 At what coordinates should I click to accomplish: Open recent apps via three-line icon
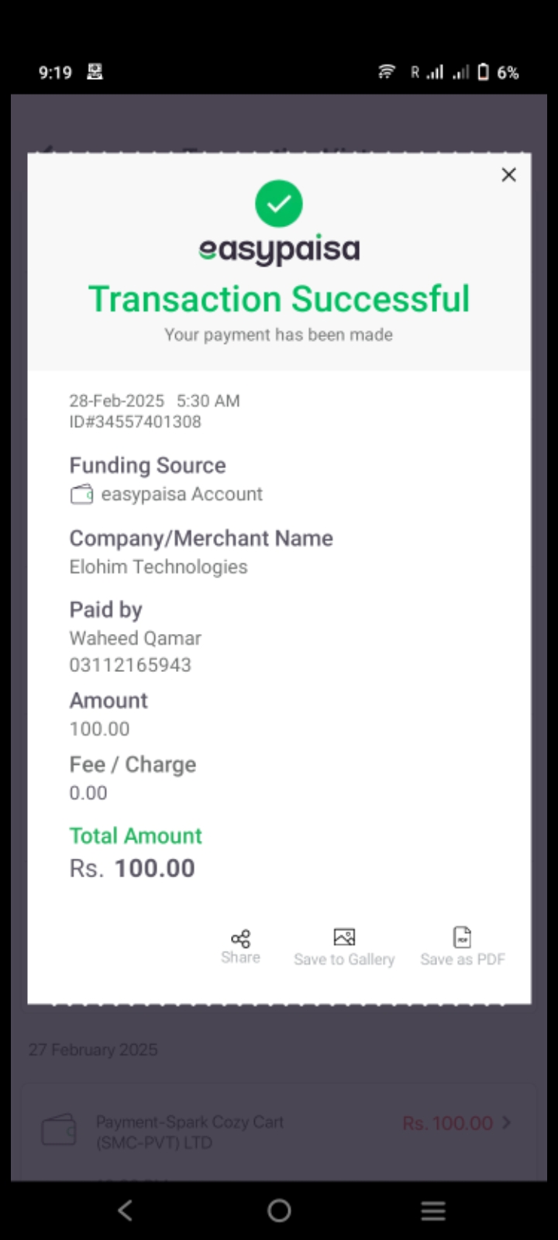(x=433, y=1210)
